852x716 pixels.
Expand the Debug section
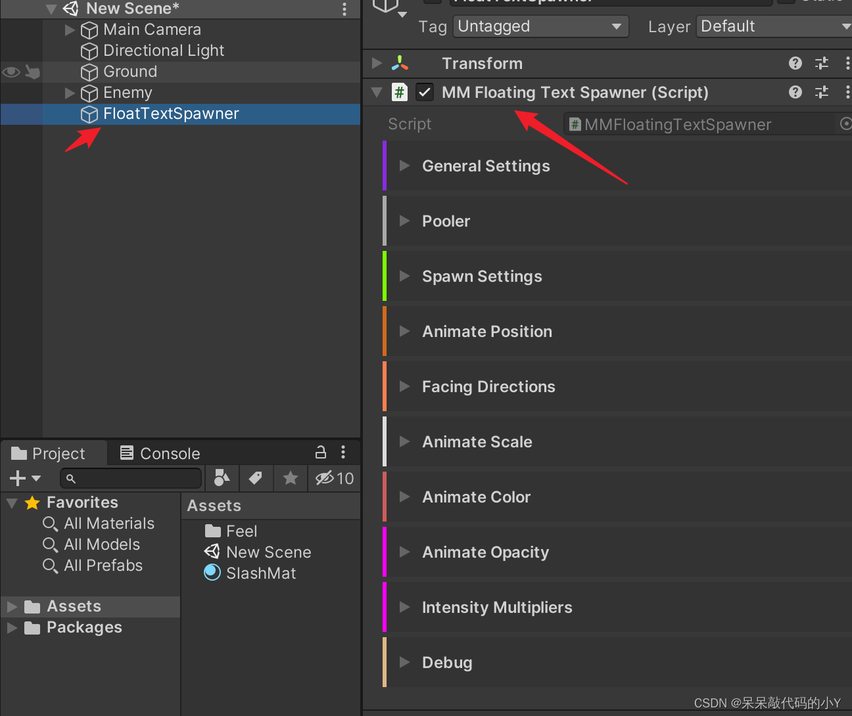tap(404, 662)
